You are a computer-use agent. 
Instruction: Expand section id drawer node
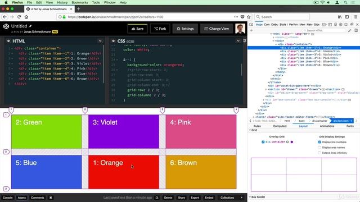pyautogui.click(x=266, y=89)
